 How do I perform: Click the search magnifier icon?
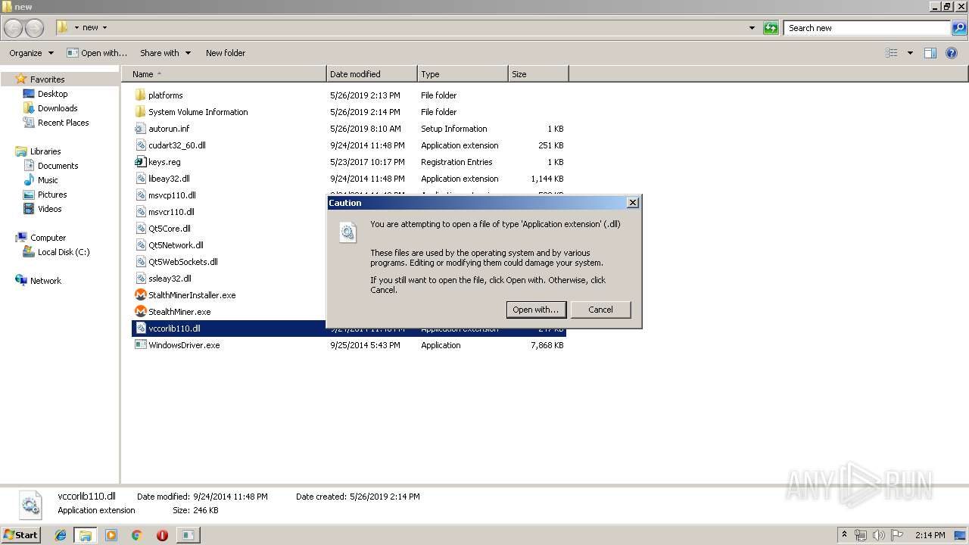[959, 28]
